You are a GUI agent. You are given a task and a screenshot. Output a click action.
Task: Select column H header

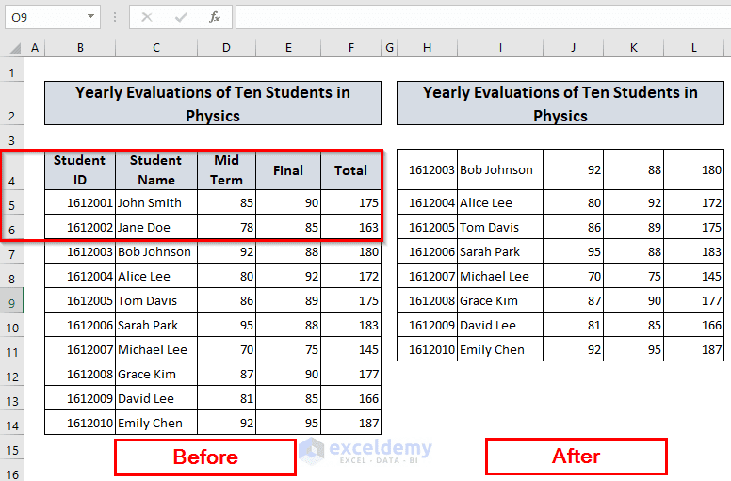(427, 48)
